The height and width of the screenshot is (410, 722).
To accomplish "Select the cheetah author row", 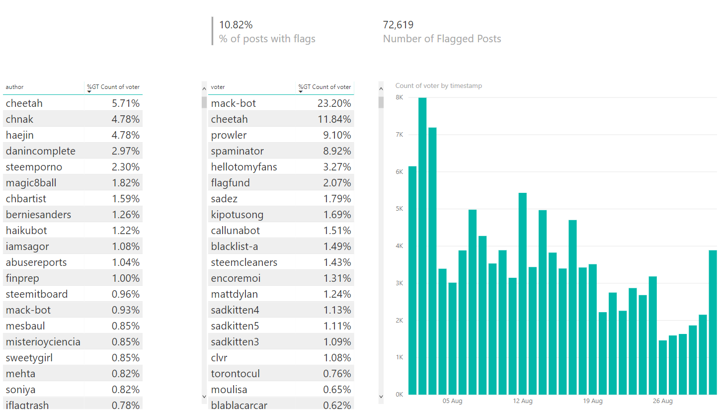I will tap(73, 103).
